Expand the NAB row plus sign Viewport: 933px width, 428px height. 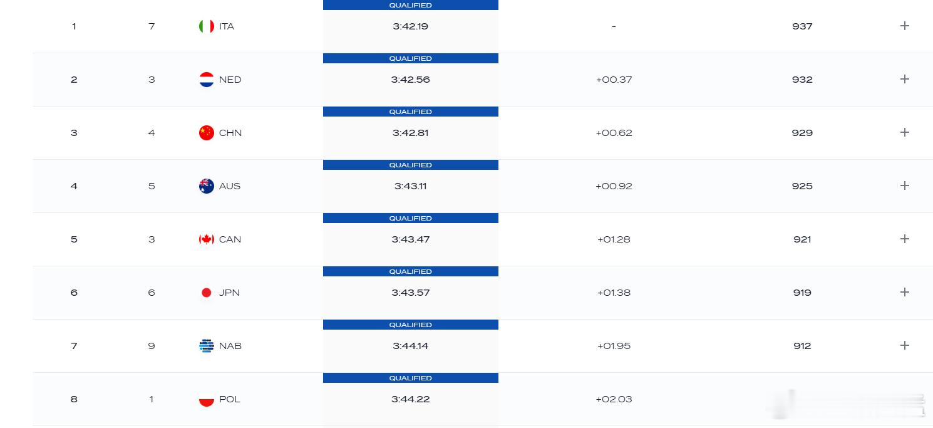click(904, 345)
